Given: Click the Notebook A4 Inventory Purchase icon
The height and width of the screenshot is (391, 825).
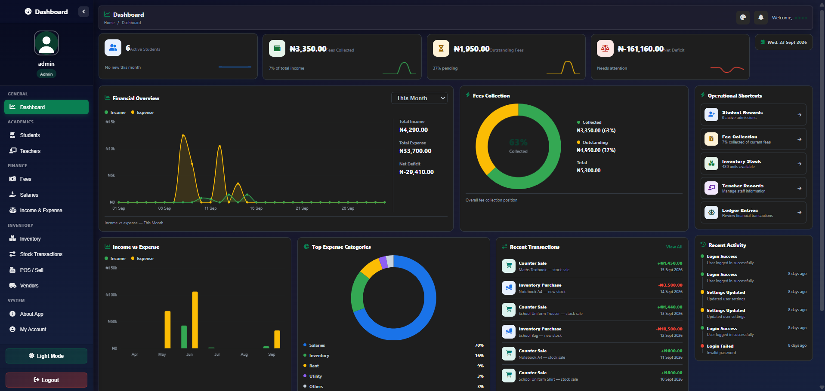Looking at the screenshot, I should 509,288.
